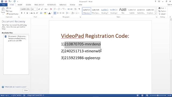
Task: Open the FILE tab
Action: coord(3,5)
